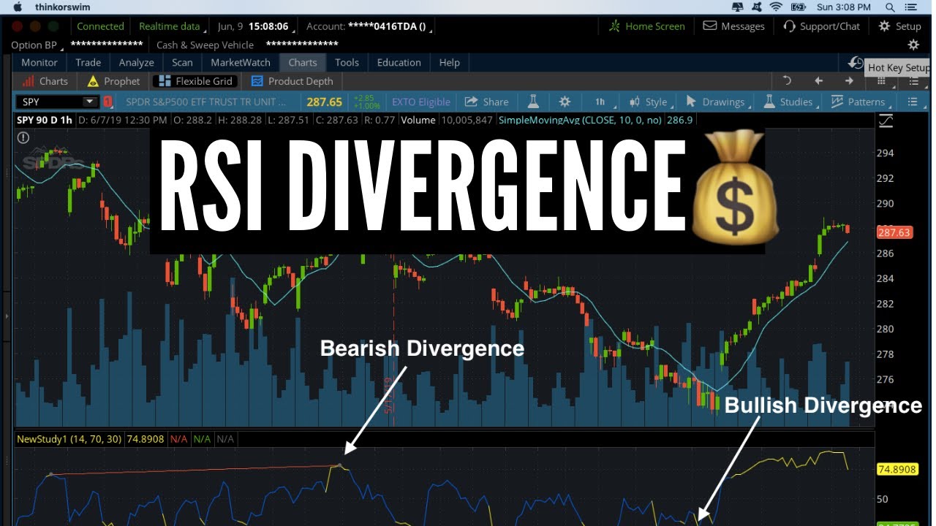Click the SimpleMovingAvg (CLOSE, 10, 0, no) label

[x=581, y=120]
